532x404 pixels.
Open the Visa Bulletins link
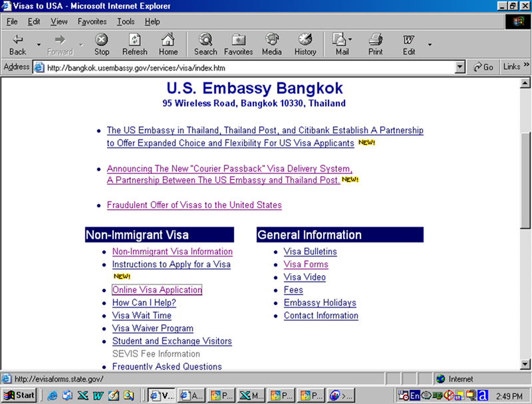click(x=311, y=251)
